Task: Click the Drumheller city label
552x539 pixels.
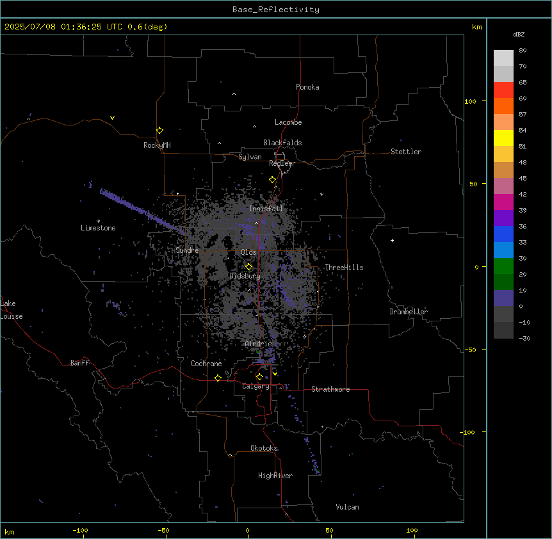Action: pyautogui.click(x=409, y=312)
